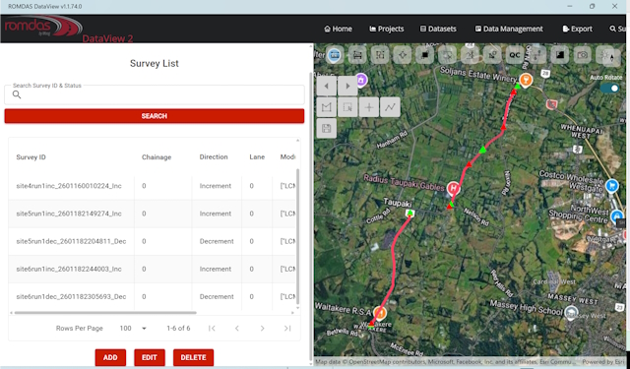Go to the last page of results
630x369 pixels.
coord(287,328)
